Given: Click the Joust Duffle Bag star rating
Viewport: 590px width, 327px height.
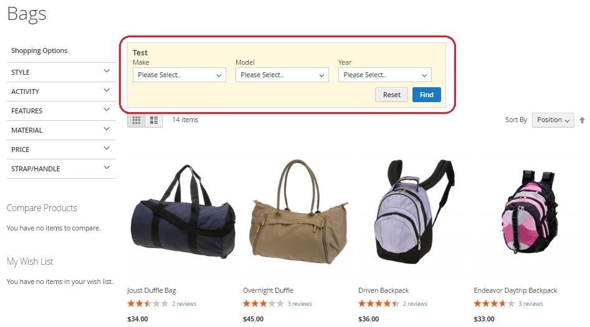Looking at the screenshot, I should pyautogui.click(x=148, y=303).
